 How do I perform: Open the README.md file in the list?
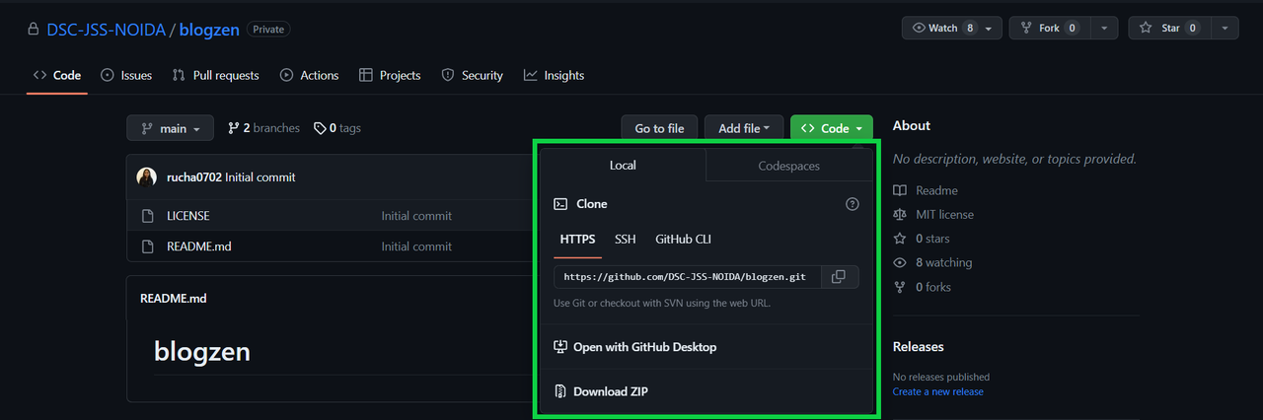(x=198, y=246)
